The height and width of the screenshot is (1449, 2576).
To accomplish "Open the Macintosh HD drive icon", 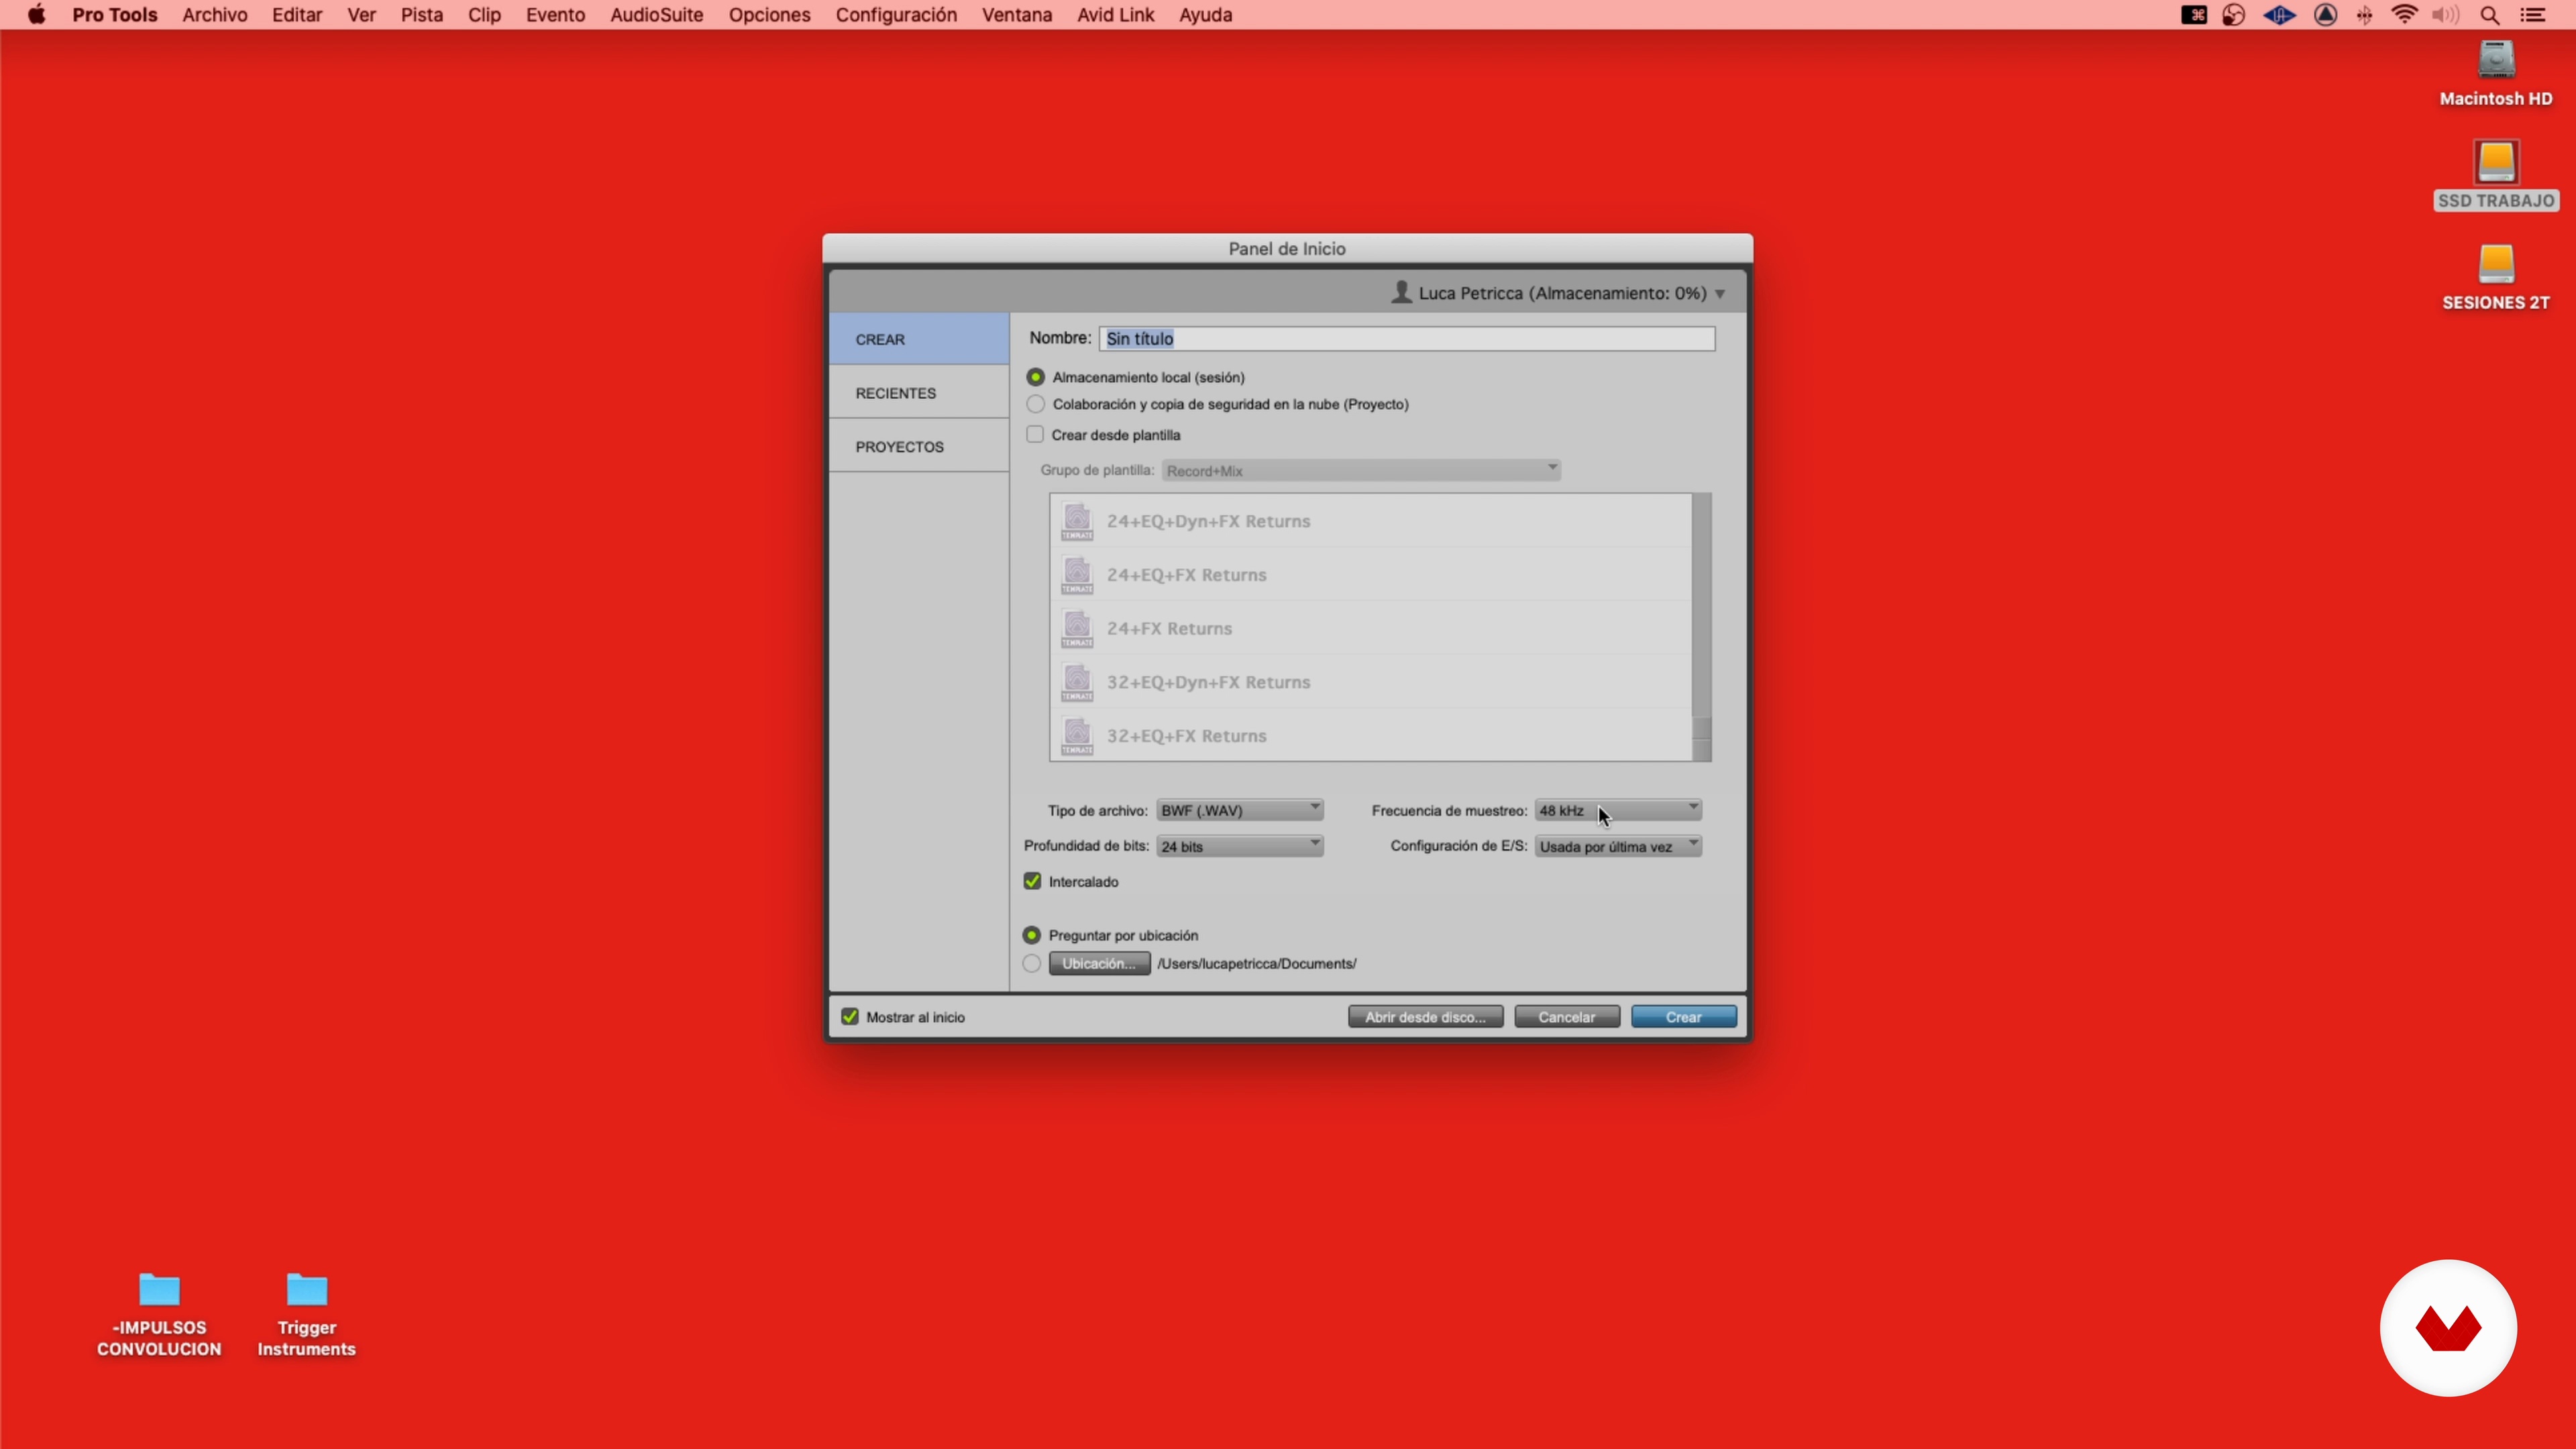I will click(x=2496, y=60).
